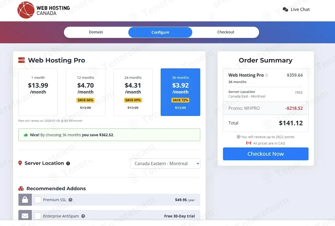Click the Premium SSL addon label
This screenshot has width=335, height=226.
coord(55,200)
